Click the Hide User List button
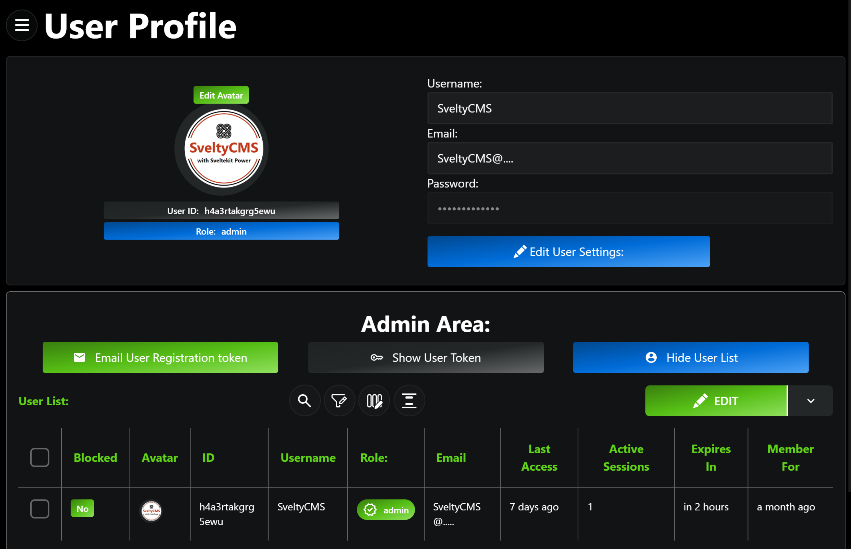This screenshot has width=851, height=549. click(x=691, y=357)
